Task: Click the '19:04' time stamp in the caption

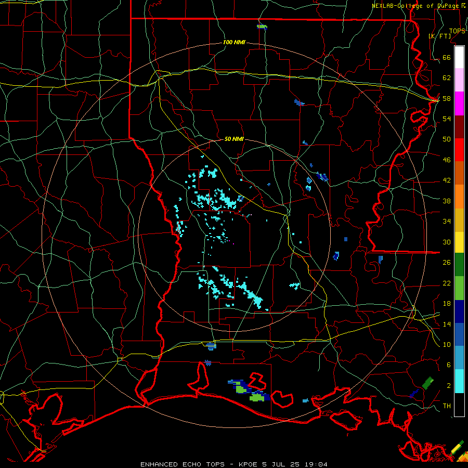Action: click(x=316, y=464)
